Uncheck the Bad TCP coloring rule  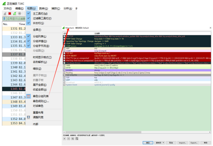click(64, 36)
